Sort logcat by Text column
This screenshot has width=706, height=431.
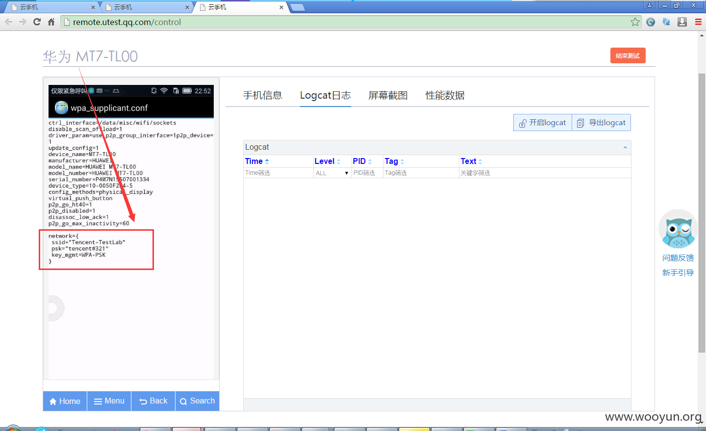coord(471,161)
